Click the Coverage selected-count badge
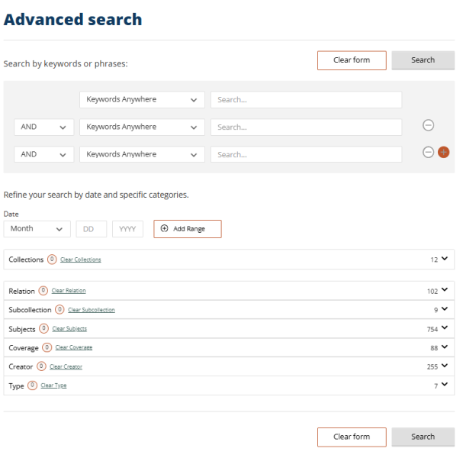Screen dimensions: 463x458 47,347
